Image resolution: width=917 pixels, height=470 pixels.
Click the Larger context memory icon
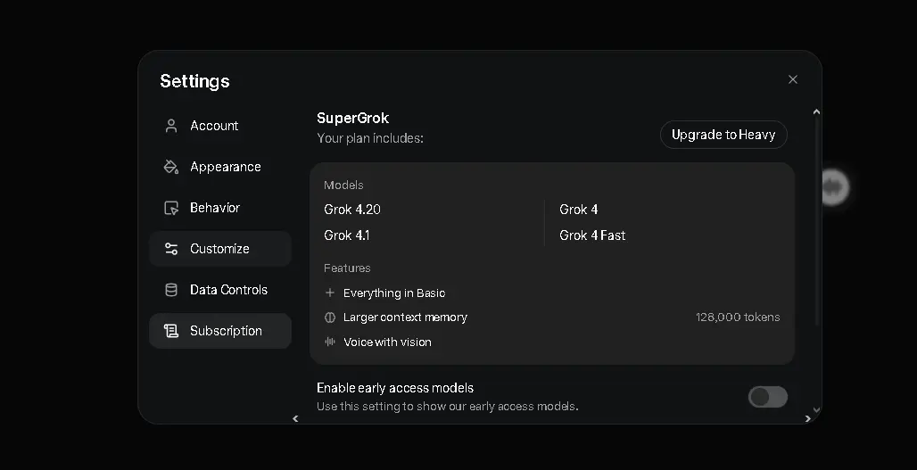[x=330, y=317]
